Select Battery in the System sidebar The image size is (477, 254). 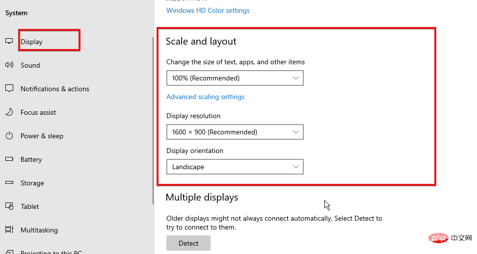click(31, 159)
